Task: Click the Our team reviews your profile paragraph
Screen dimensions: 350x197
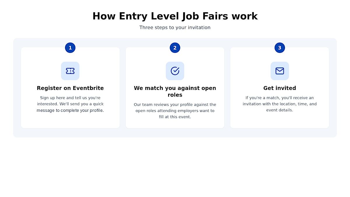Action: click(175, 111)
